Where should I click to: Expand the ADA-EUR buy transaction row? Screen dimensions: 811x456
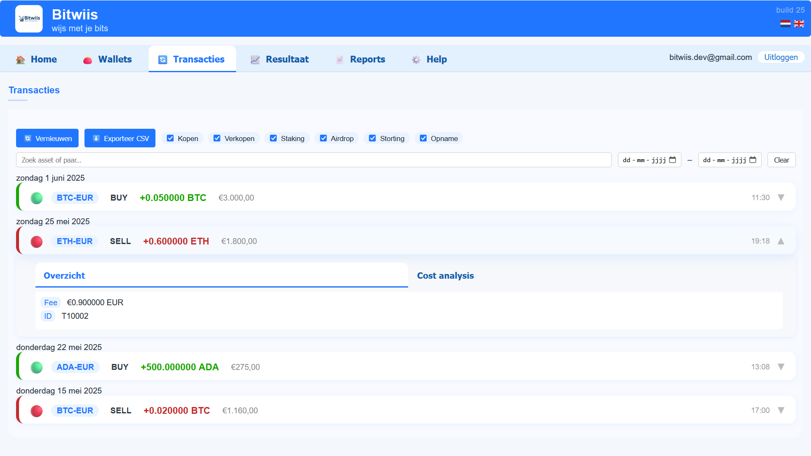click(x=781, y=367)
